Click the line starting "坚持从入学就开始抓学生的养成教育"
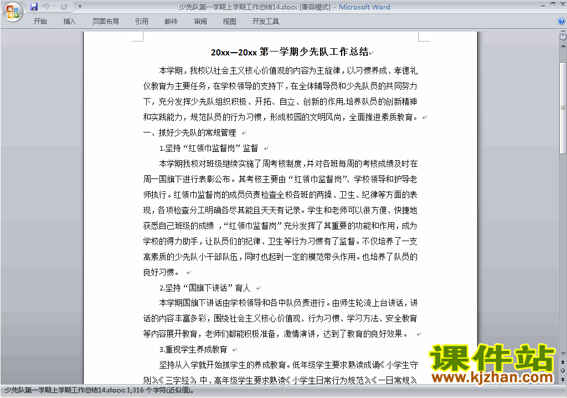Image resolution: width=567 pixels, height=398 pixels. (x=288, y=365)
